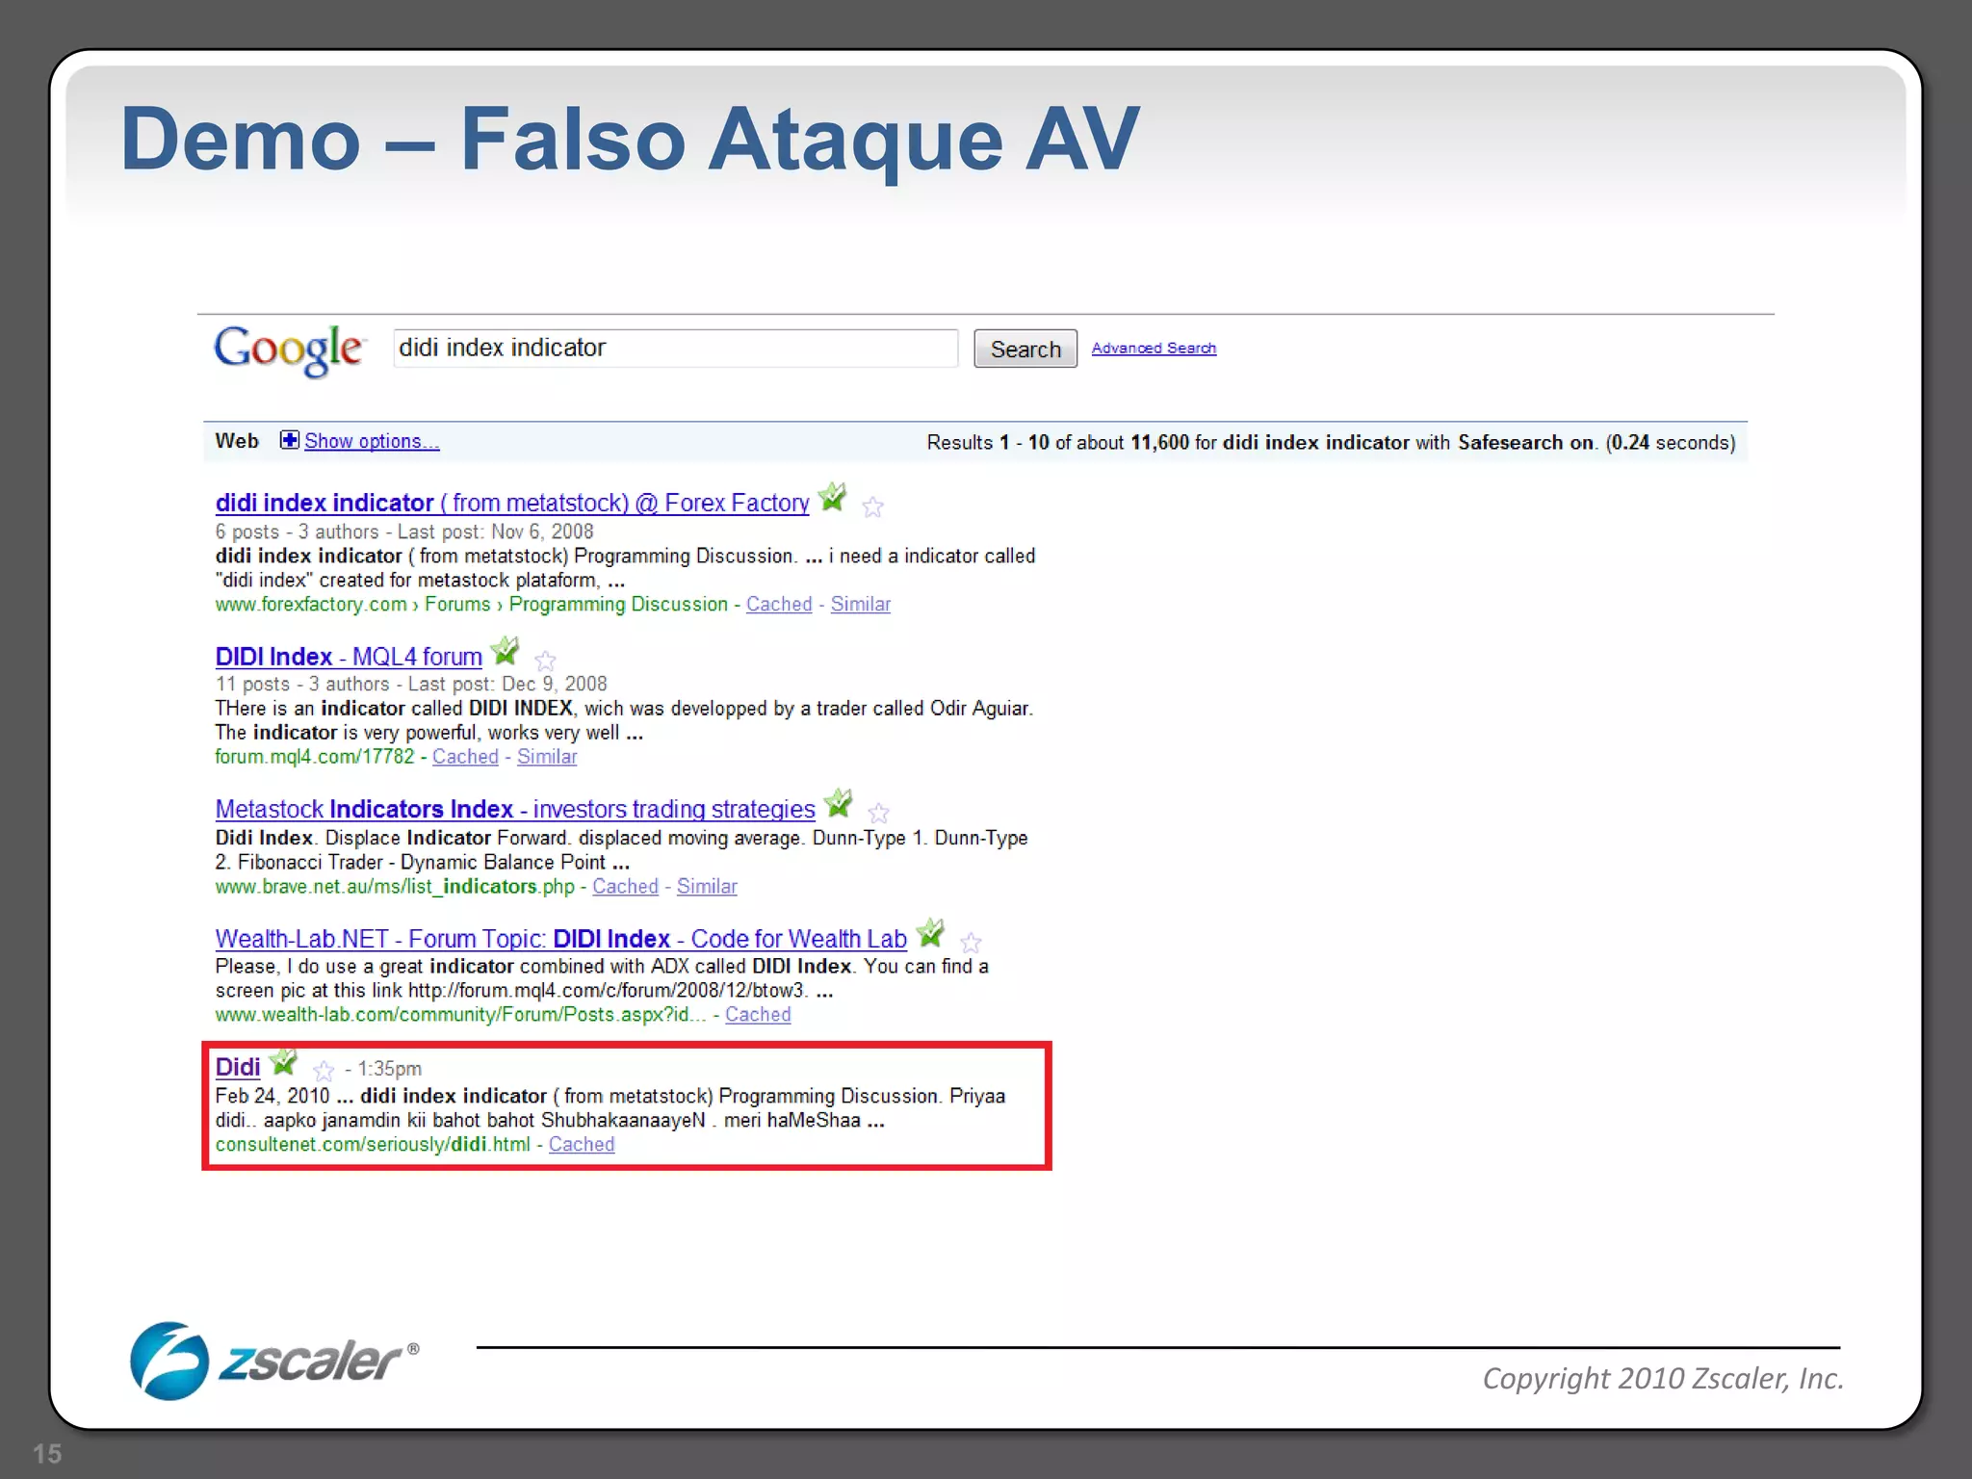Click forum.mql4.com/17782 URL text
The image size is (1972, 1479).
[x=314, y=757]
